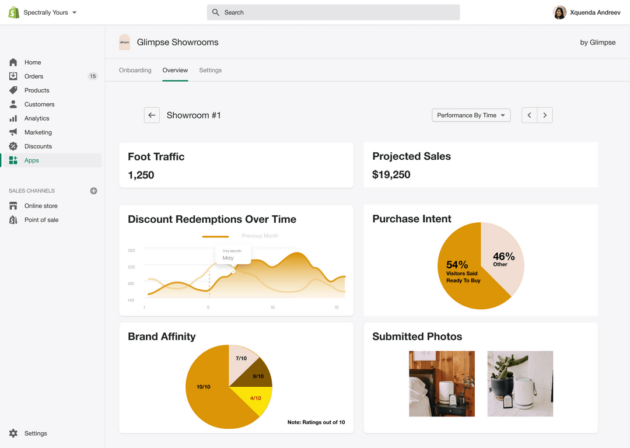This screenshot has height=448, width=630.
Task: Open the Customers section icon
Action: tap(13, 104)
